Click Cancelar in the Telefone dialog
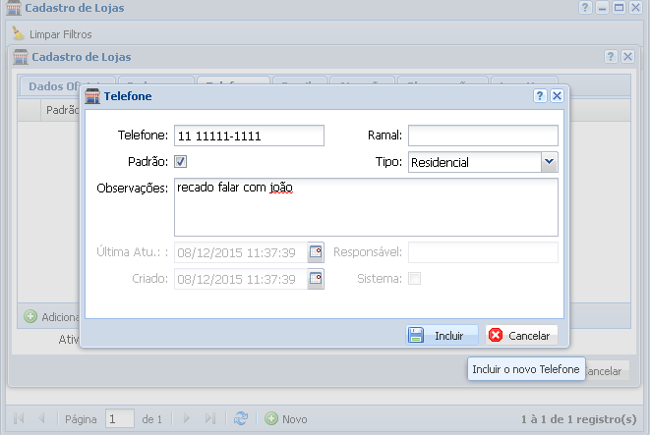The height and width of the screenshot is (435, 650). 520,336
